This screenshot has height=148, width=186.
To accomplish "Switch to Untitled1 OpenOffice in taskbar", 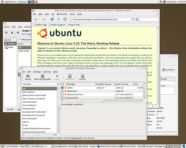I will point(17,146).
